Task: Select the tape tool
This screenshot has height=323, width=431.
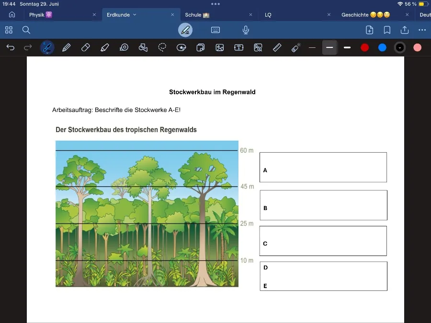Action: click(x=124, y=47)
